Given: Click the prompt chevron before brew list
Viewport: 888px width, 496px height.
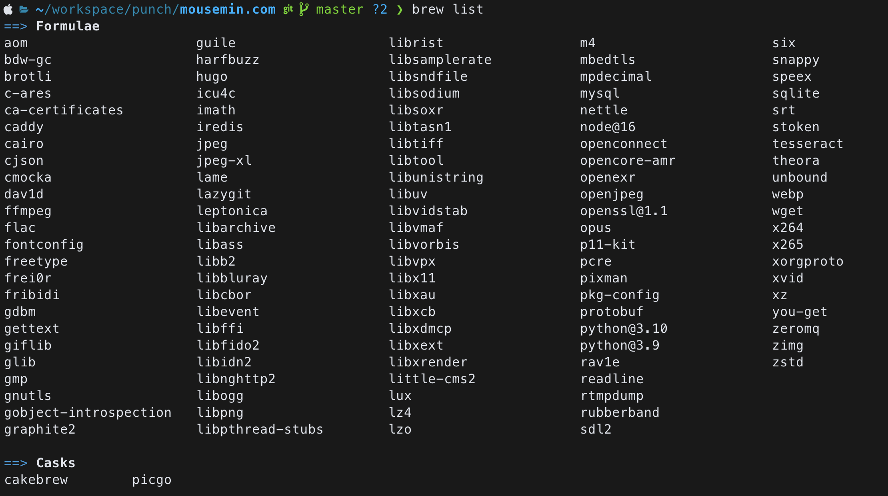Looking at the screenshot, I should tap(400, 10).
